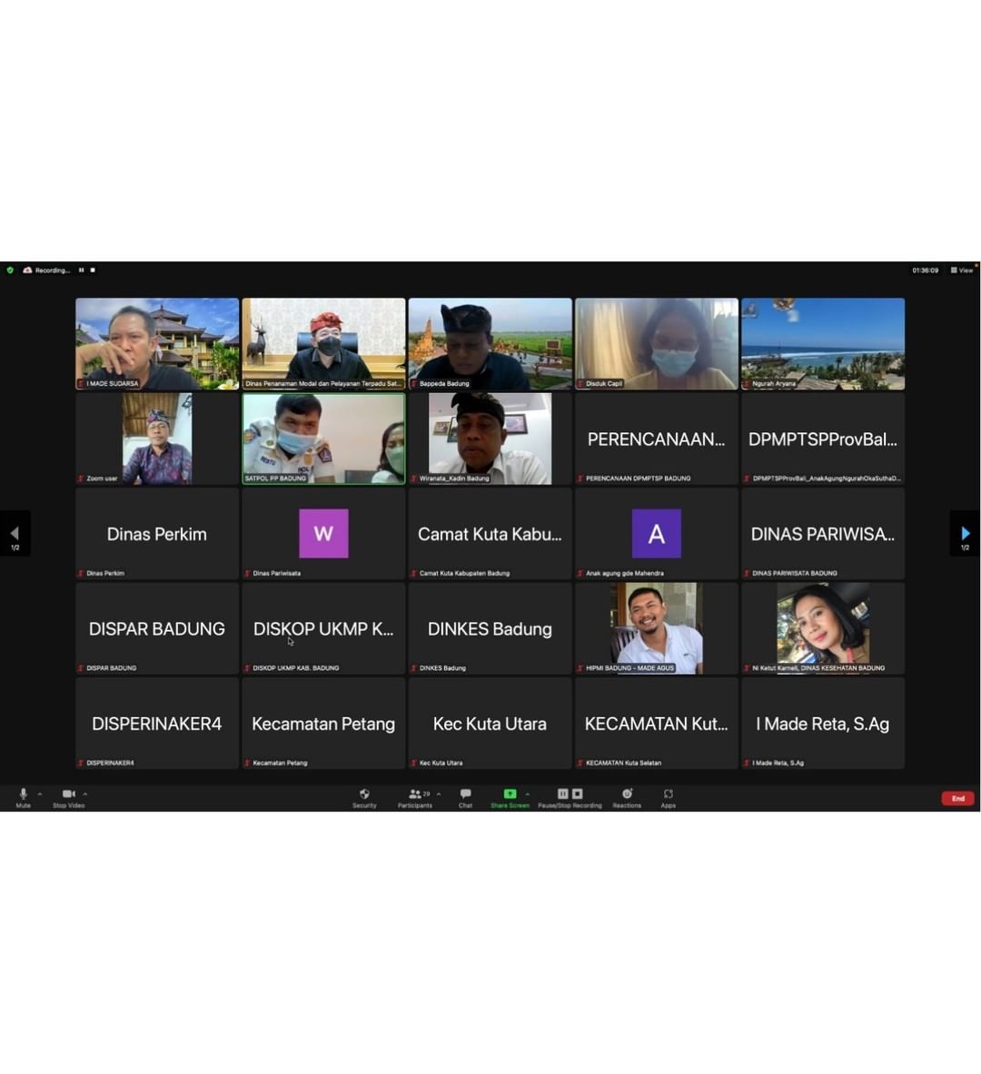This screenshot has height=1074, width=981.
Task: Open the Security options
Action: [x=364, y=795]
